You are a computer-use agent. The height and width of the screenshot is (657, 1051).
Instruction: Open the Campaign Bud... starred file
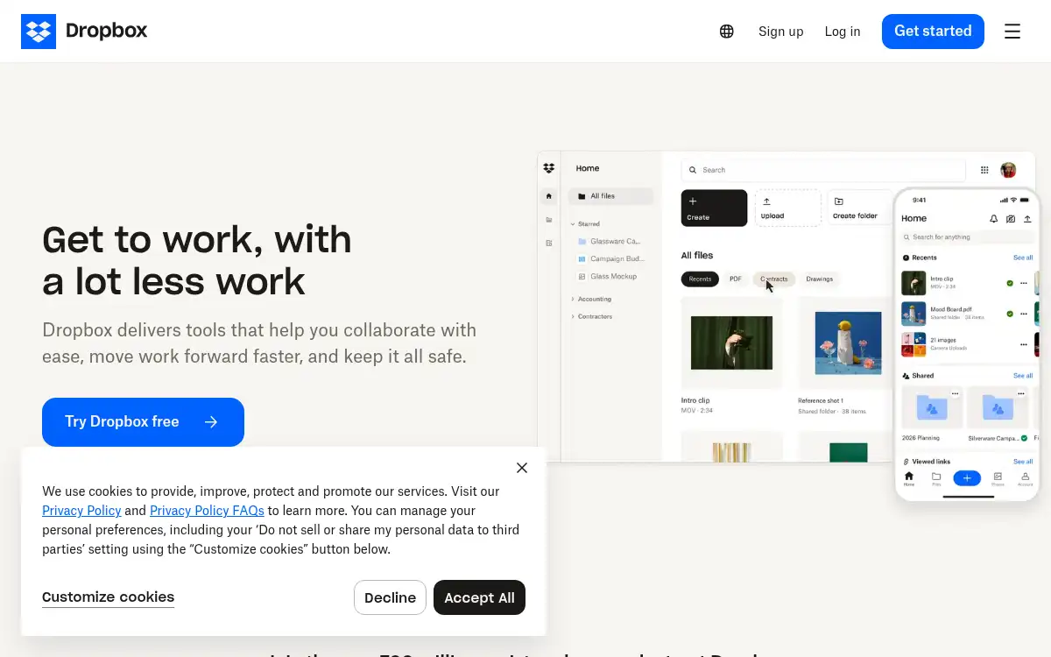click(610, 259)
